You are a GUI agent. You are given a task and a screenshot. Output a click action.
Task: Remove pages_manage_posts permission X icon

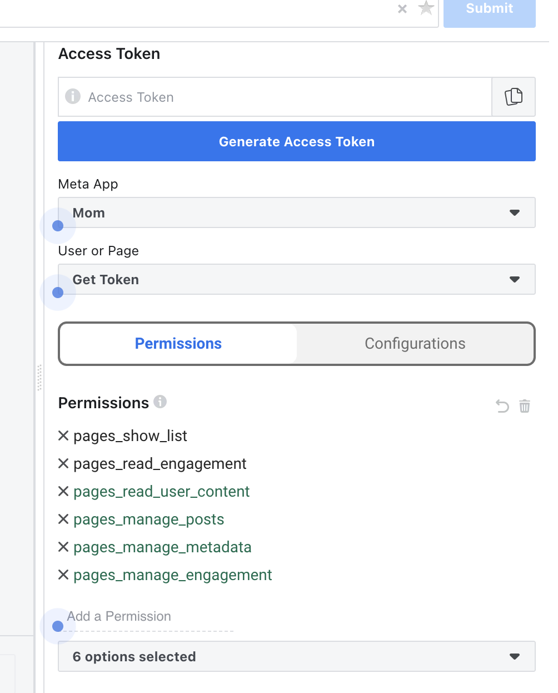63,519
